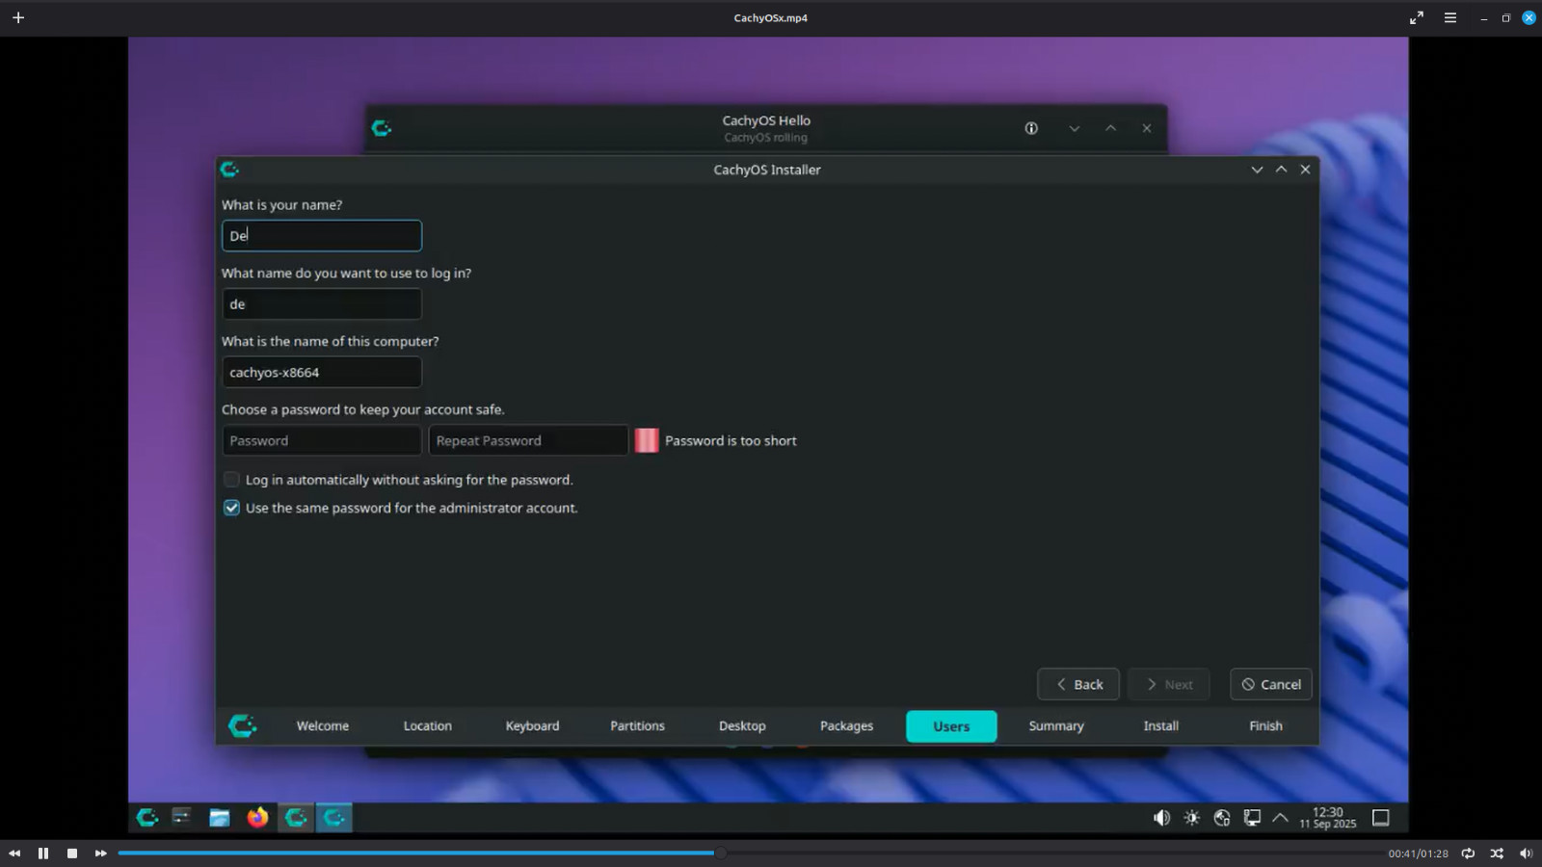Image resolution: width=1542 pixels, height=867 pixels.
Task: Skip to next track in player
Action: (x=100, y=854)
